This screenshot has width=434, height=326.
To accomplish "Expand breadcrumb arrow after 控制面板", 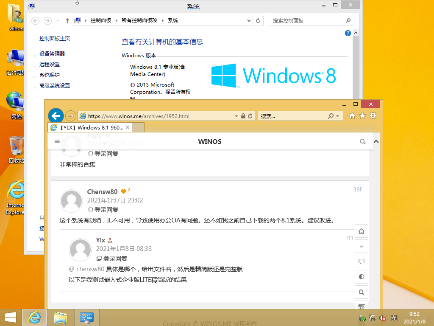I will pyautogui.click(x=116, y=20).
